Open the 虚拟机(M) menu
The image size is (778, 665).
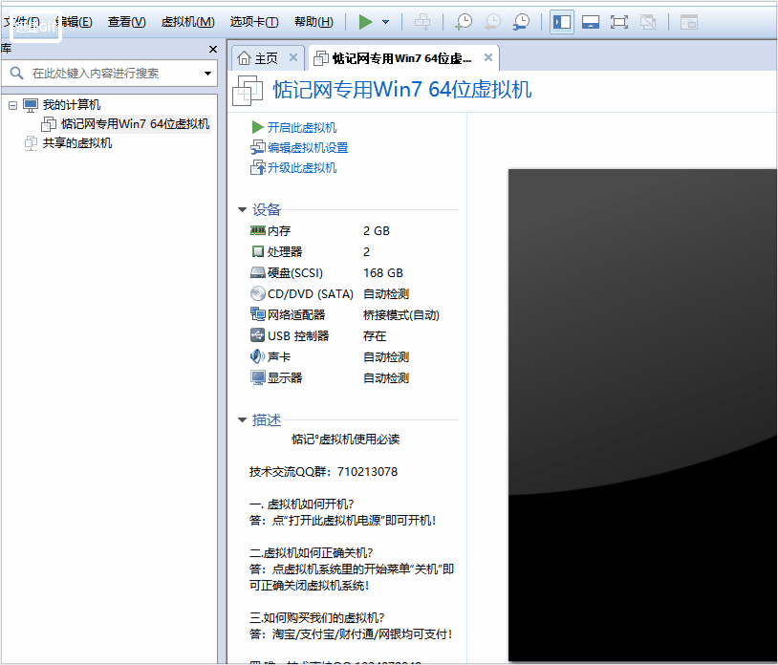[x=187, y=22]
